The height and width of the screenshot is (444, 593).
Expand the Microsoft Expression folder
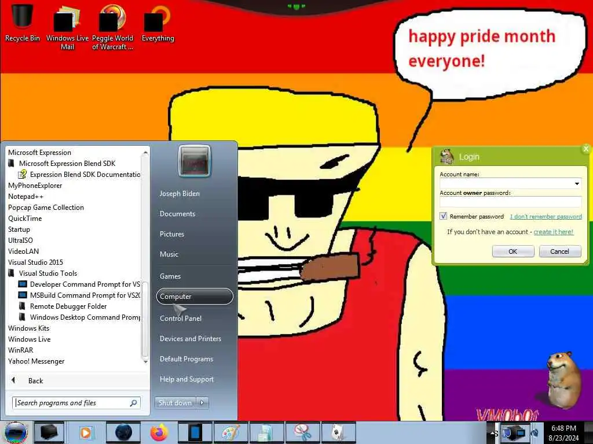coord(40,153)
